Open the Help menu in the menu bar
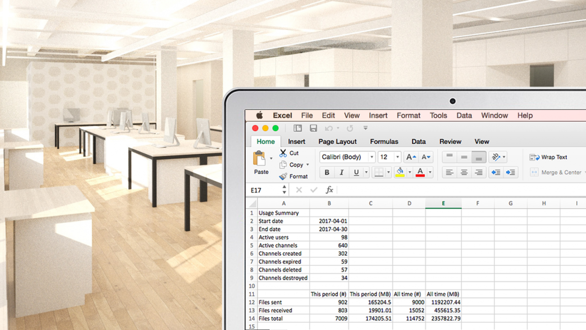The image size is (586, 330). [525, 115]
